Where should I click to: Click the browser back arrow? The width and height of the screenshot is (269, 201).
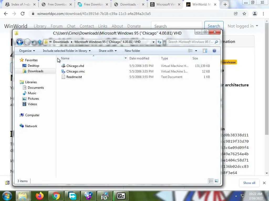tap(6, 14)
